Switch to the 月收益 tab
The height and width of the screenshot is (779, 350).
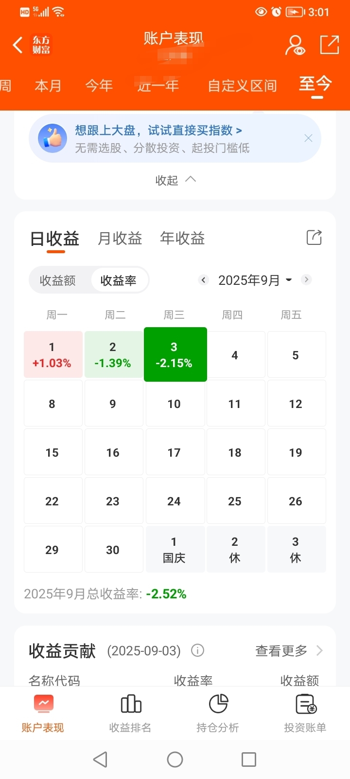pos(120,238)
